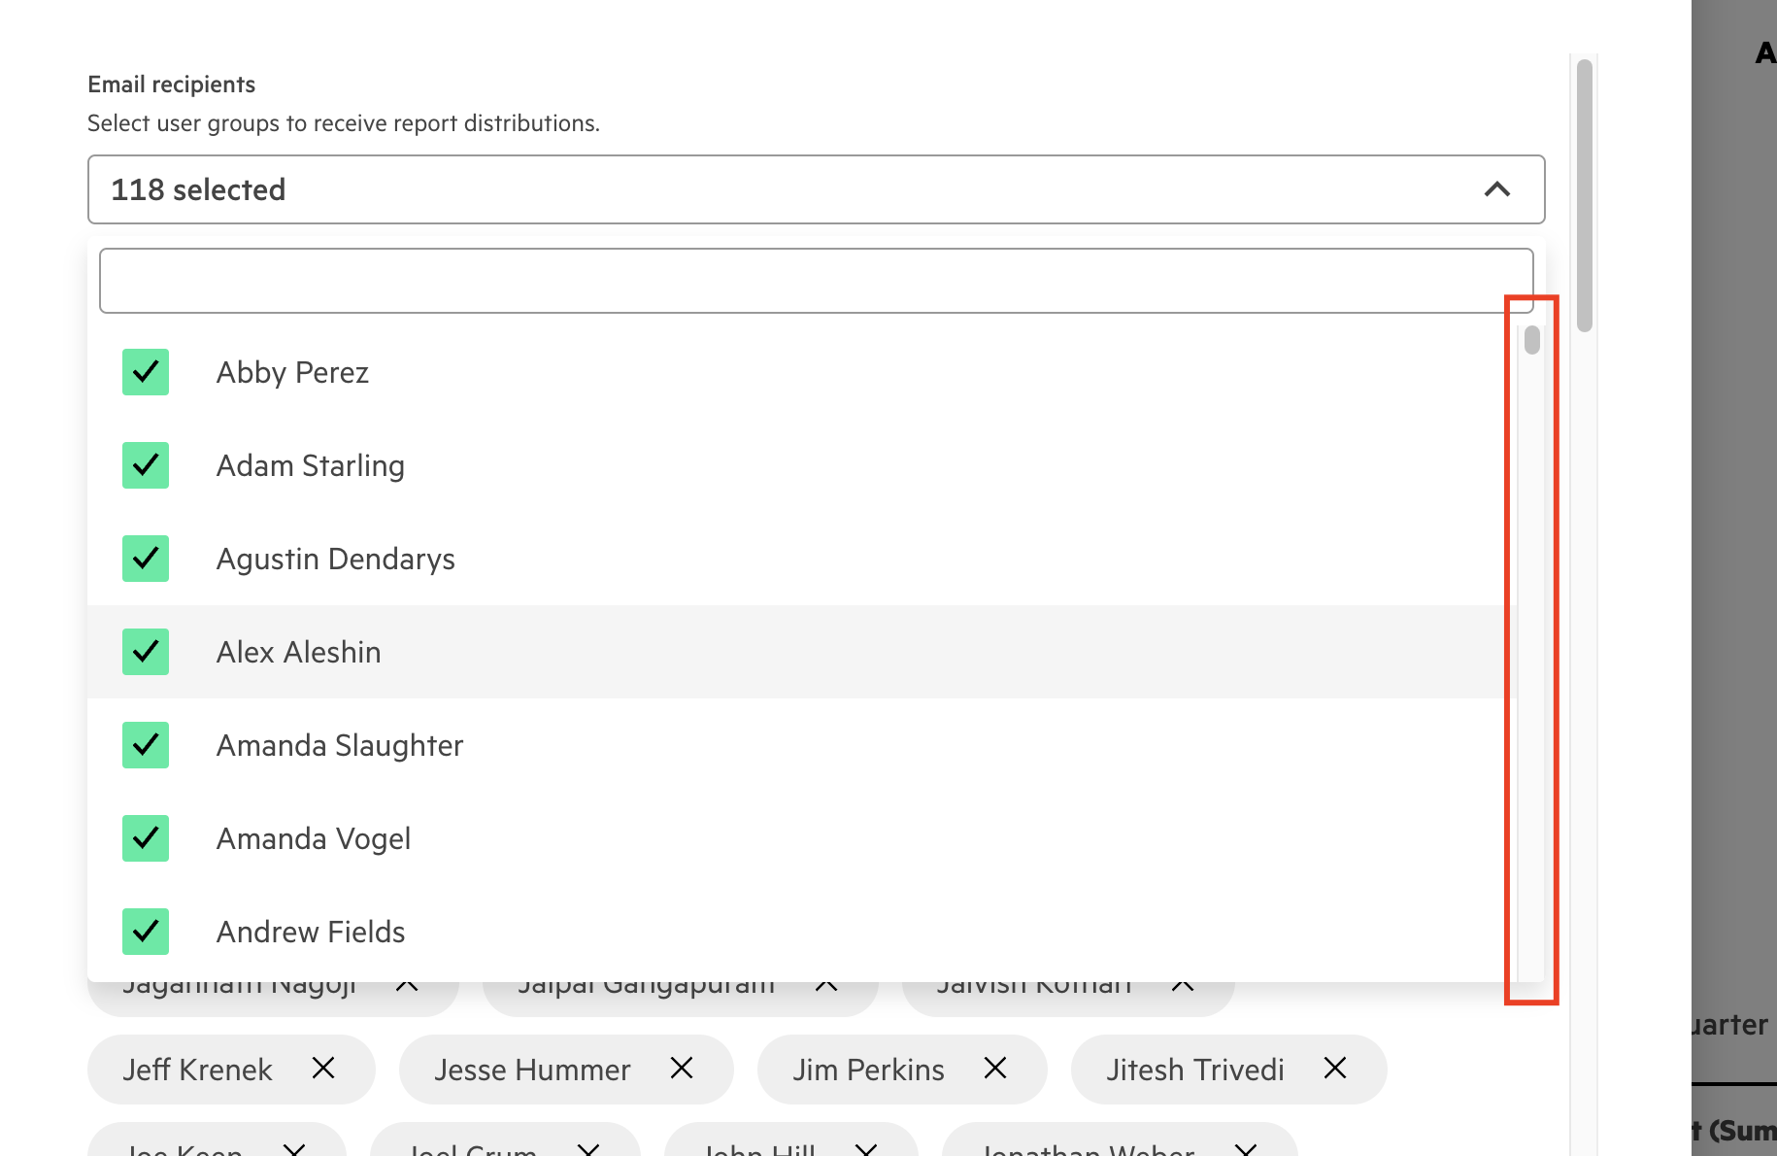Viewport: 1777px width, 1156px height.
Task: Click the chevron to close recipient list
Action: tap(1498, 189)
